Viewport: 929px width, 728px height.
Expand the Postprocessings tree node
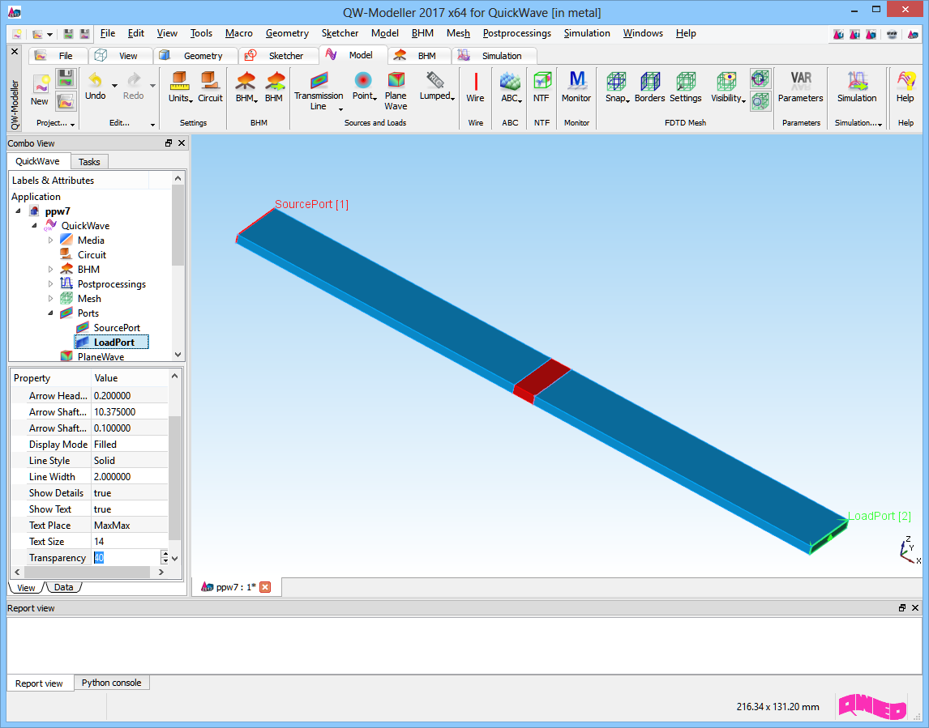click(x=50, y=284)
